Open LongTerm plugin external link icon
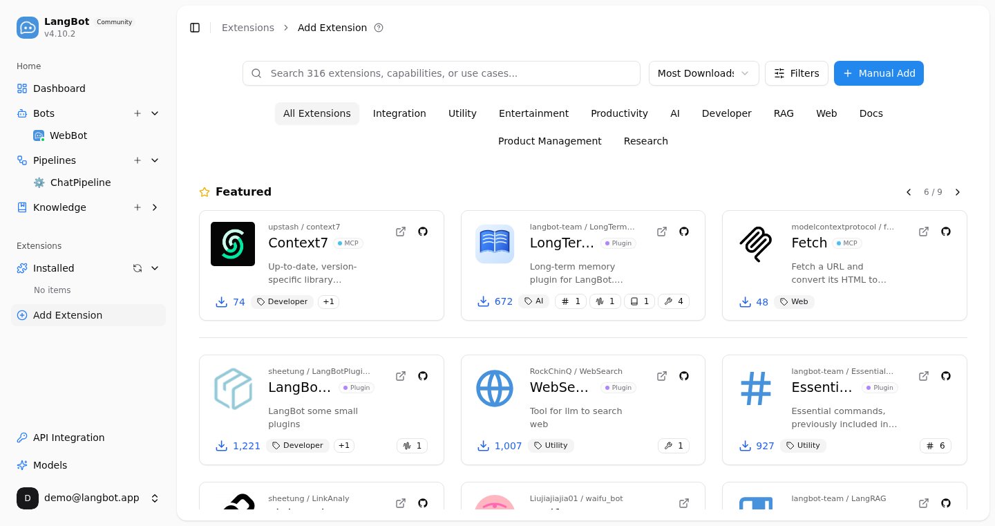 click(661, 232)
